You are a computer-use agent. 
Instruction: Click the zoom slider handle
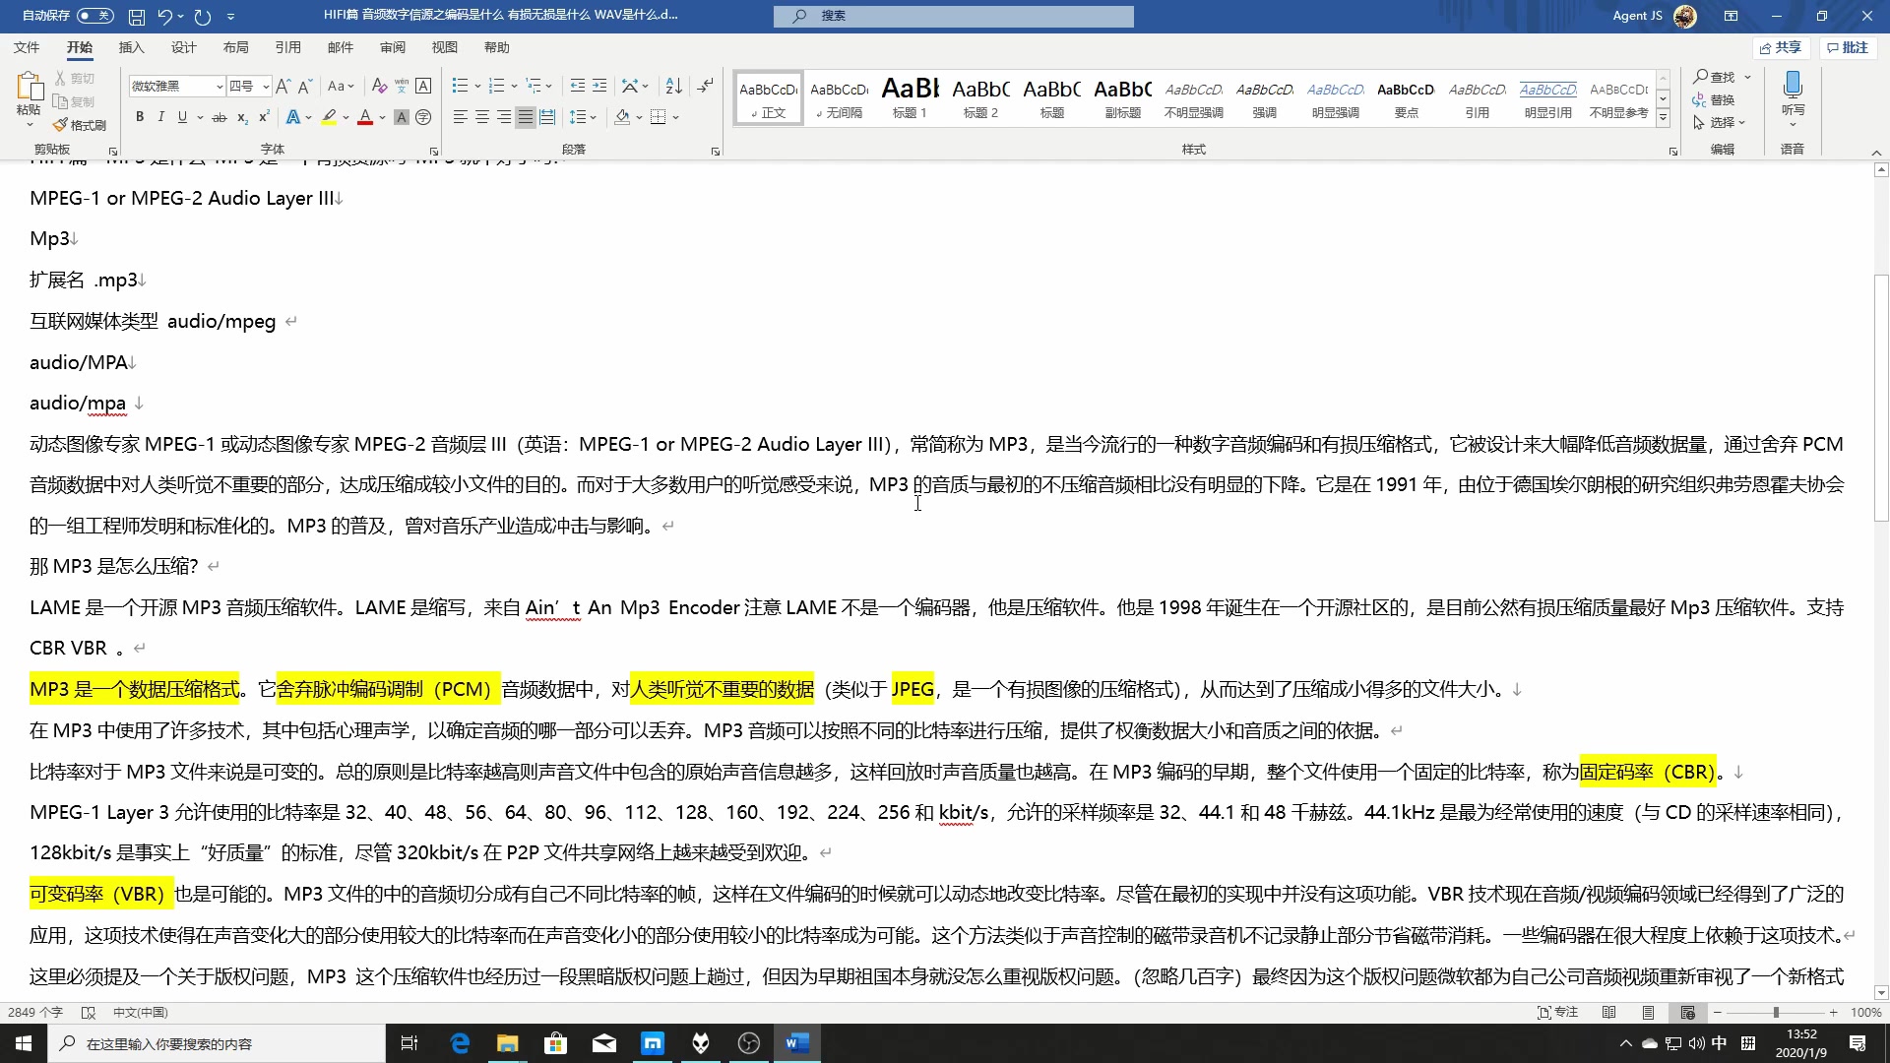[x=1776, y=1012]
